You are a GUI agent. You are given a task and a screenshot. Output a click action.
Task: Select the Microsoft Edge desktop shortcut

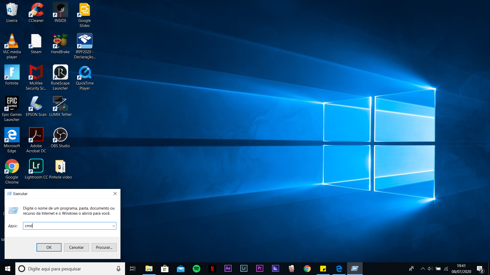click(12, 140)
